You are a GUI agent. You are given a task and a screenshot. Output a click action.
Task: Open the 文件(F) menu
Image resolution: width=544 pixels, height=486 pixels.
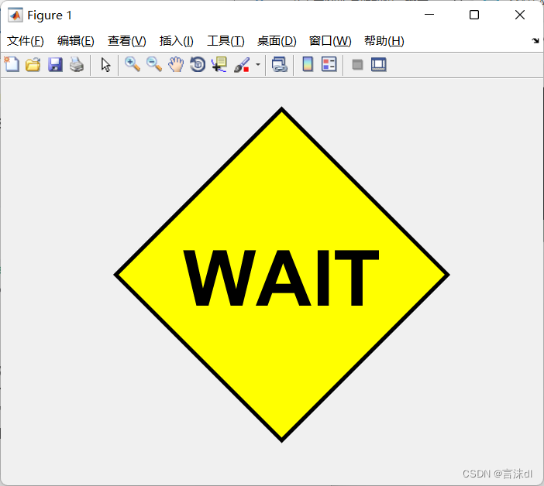click(26, 41)
